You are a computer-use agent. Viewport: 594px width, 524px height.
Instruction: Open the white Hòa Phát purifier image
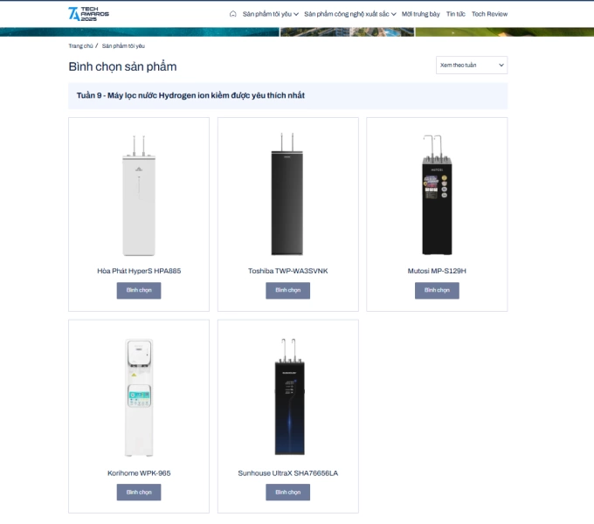click(139, 196)
